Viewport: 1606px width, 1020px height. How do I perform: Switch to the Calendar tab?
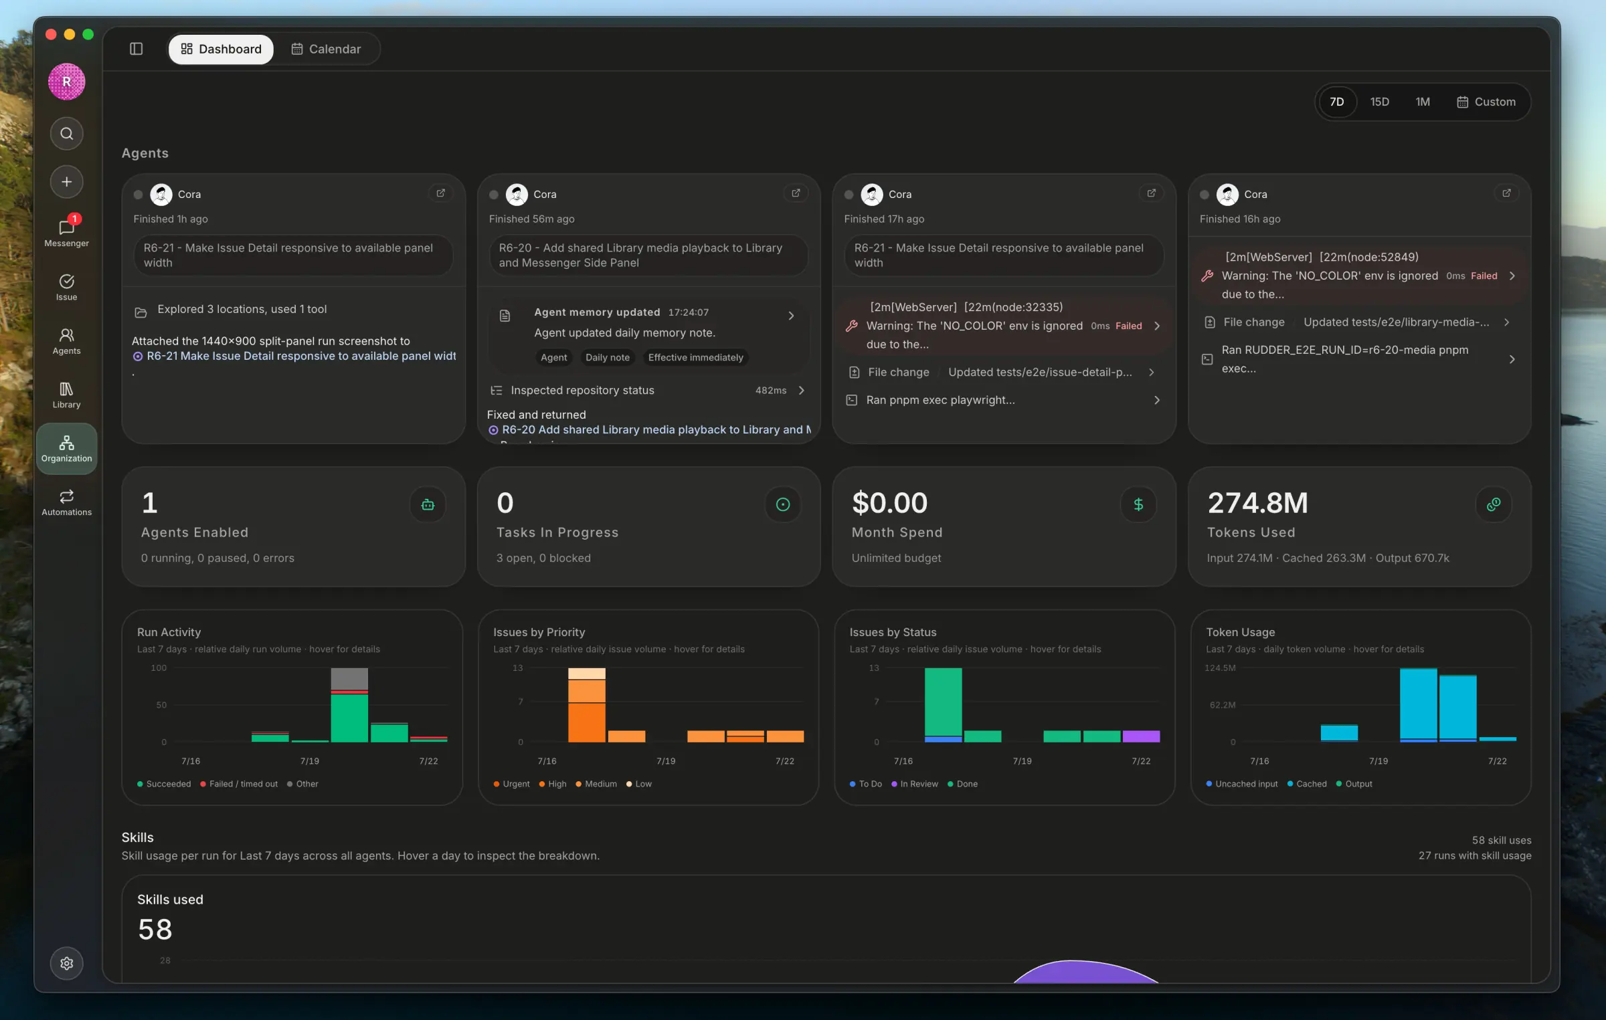pyautogui.click(x=326, y=49)
